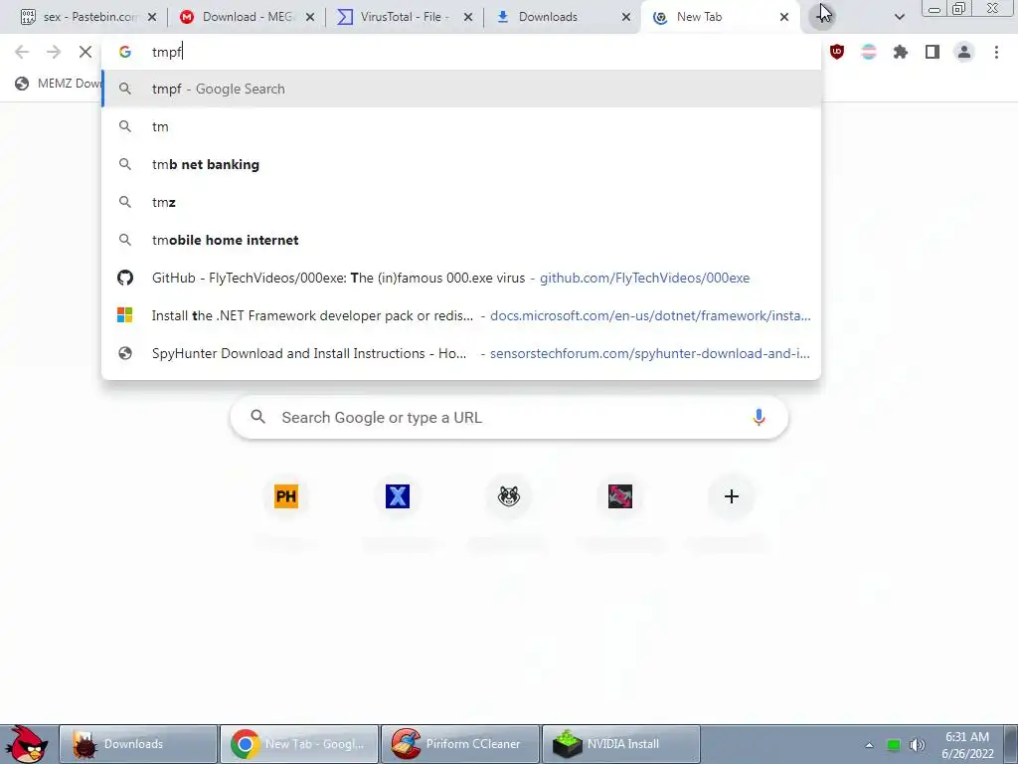Open a new tab with plus button
This screenshot has width=1018, height=764.
821,17
